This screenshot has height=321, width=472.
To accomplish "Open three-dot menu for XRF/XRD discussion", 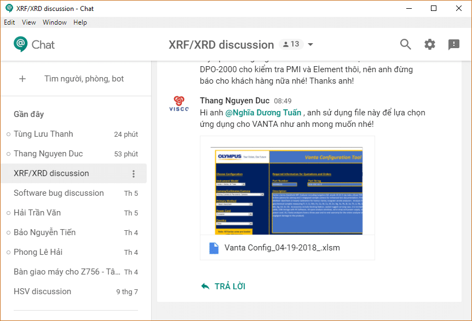I will 134,174.
